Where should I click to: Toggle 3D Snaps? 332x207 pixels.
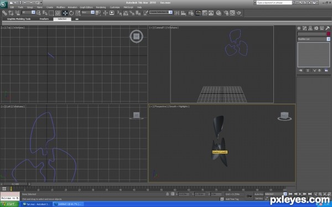pyautogui.click(x=120, y=13)
